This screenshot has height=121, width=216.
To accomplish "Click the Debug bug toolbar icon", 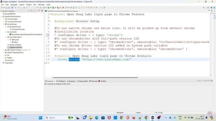I will pos(44,8).
